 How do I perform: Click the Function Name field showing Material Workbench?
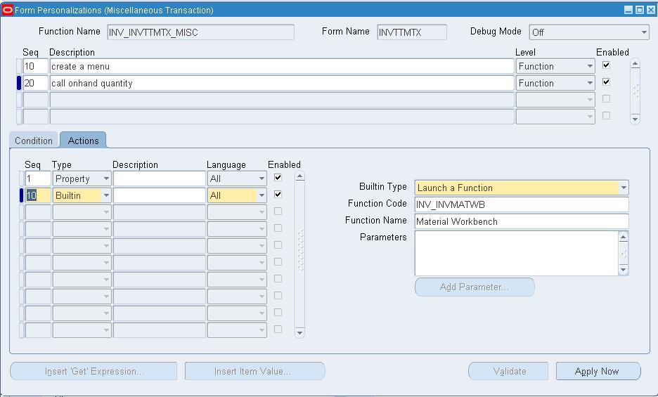(522, 221)
